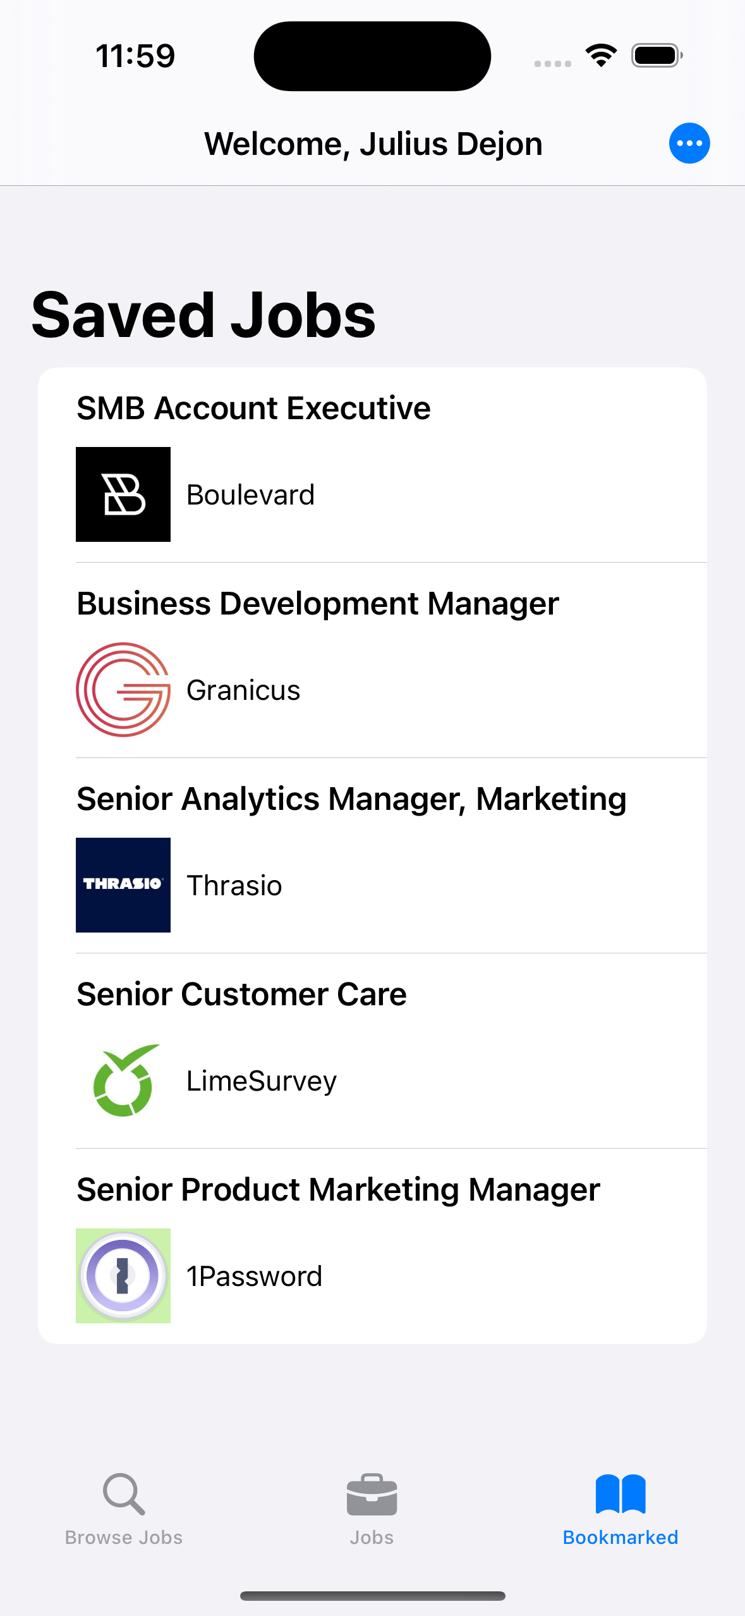Tap the Thrasio navy logo
The height and width of the screenshot is (1616, 745).
tap(123, 885)
